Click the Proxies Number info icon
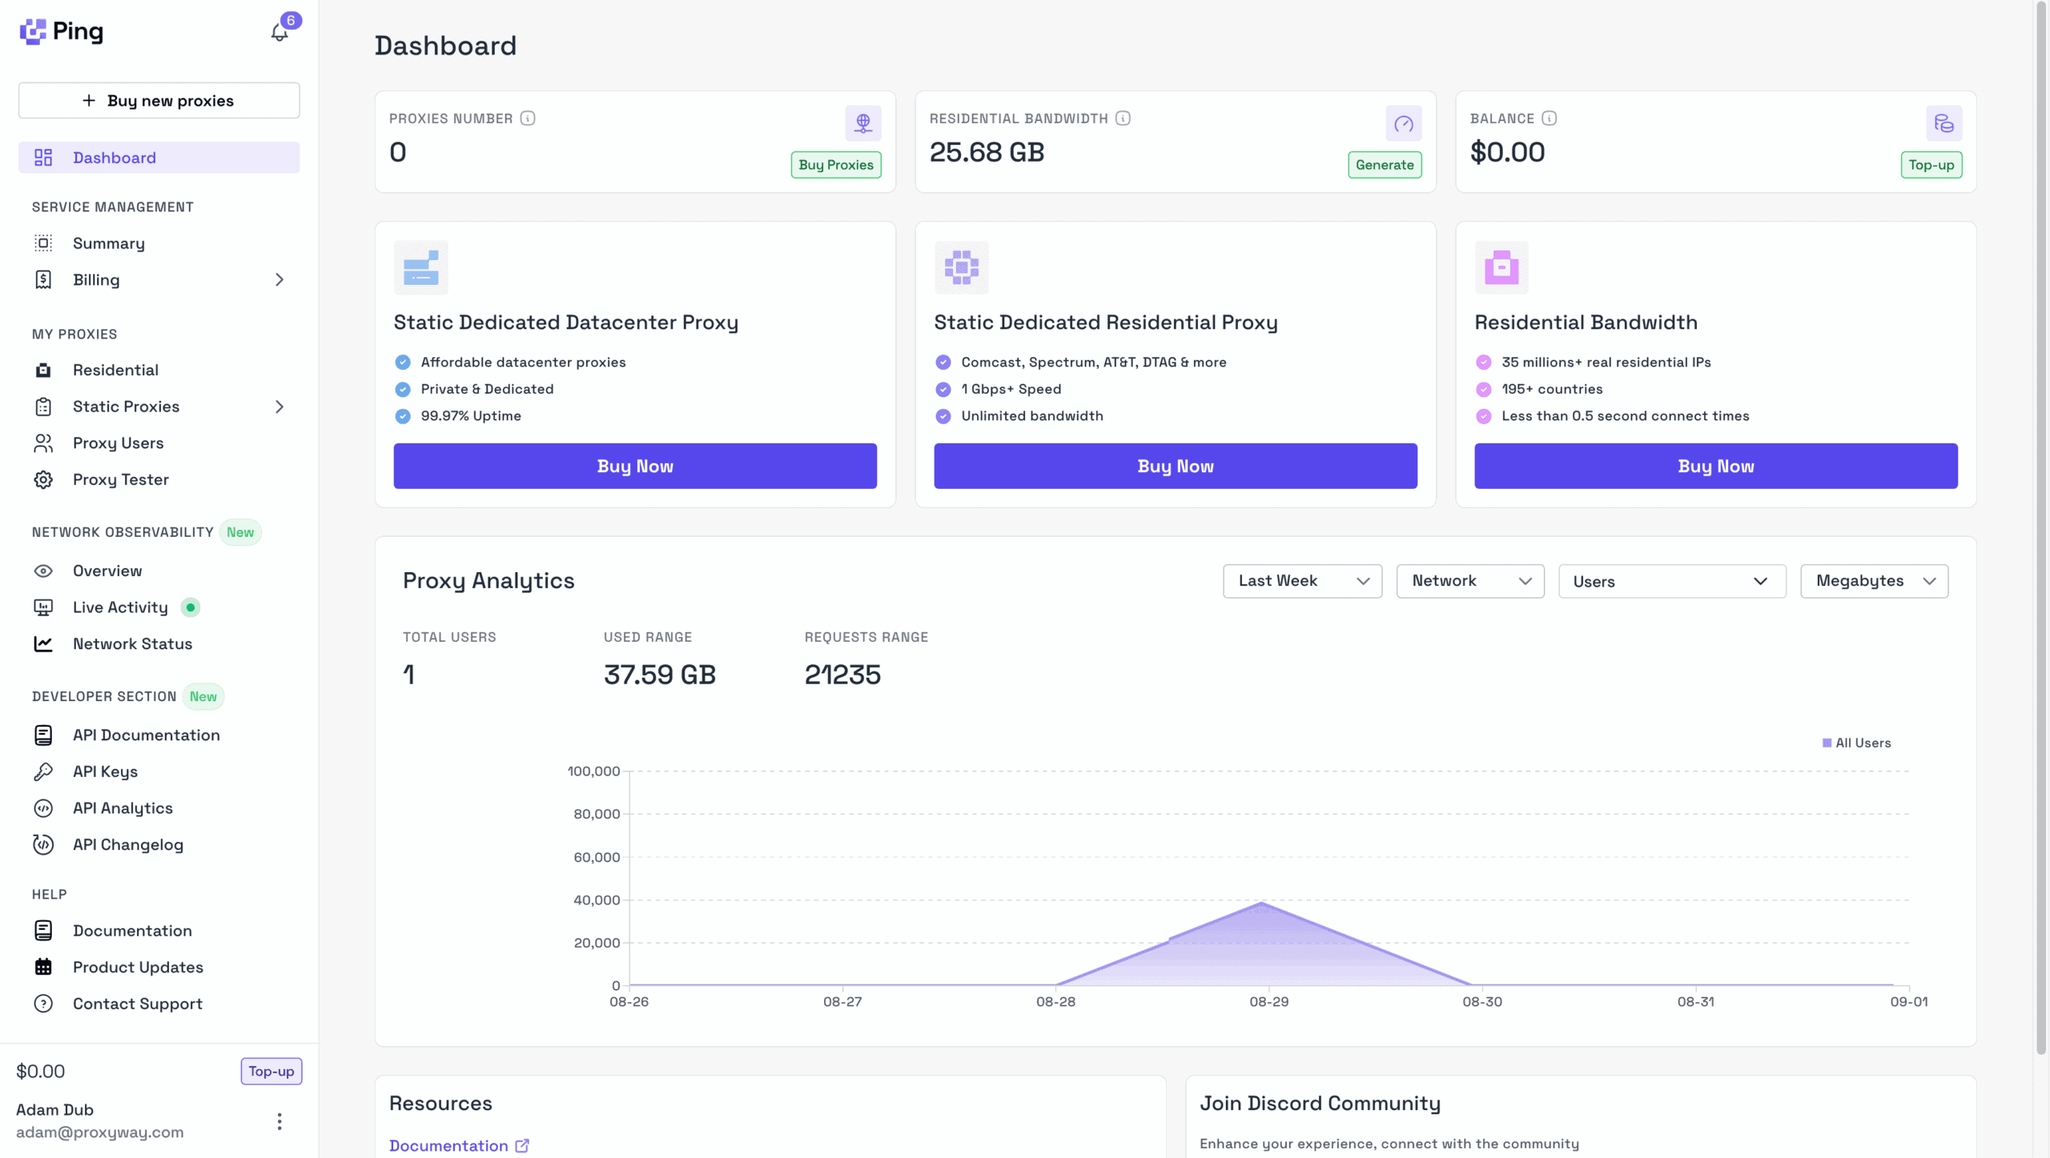The image size is (2050, 1158). [528, 118]
